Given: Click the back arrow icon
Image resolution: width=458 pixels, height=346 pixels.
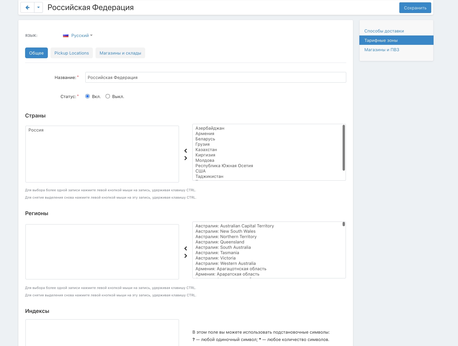Looking at the screenshot, I should pos(27,8).
